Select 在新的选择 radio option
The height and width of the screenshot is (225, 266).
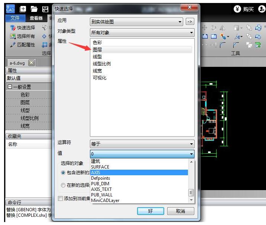[x=63, y=185]
